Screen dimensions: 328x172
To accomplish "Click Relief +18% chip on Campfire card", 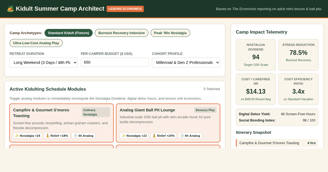I will click(x=57, y=136).
